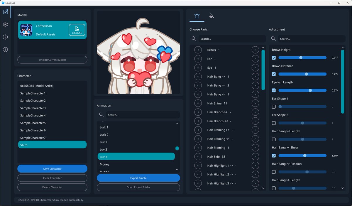
Task: Click the Brows Height slider
Action: [x=302, y=58]
